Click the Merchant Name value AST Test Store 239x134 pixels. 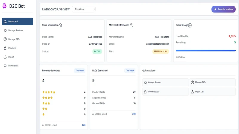click(162, 37)
